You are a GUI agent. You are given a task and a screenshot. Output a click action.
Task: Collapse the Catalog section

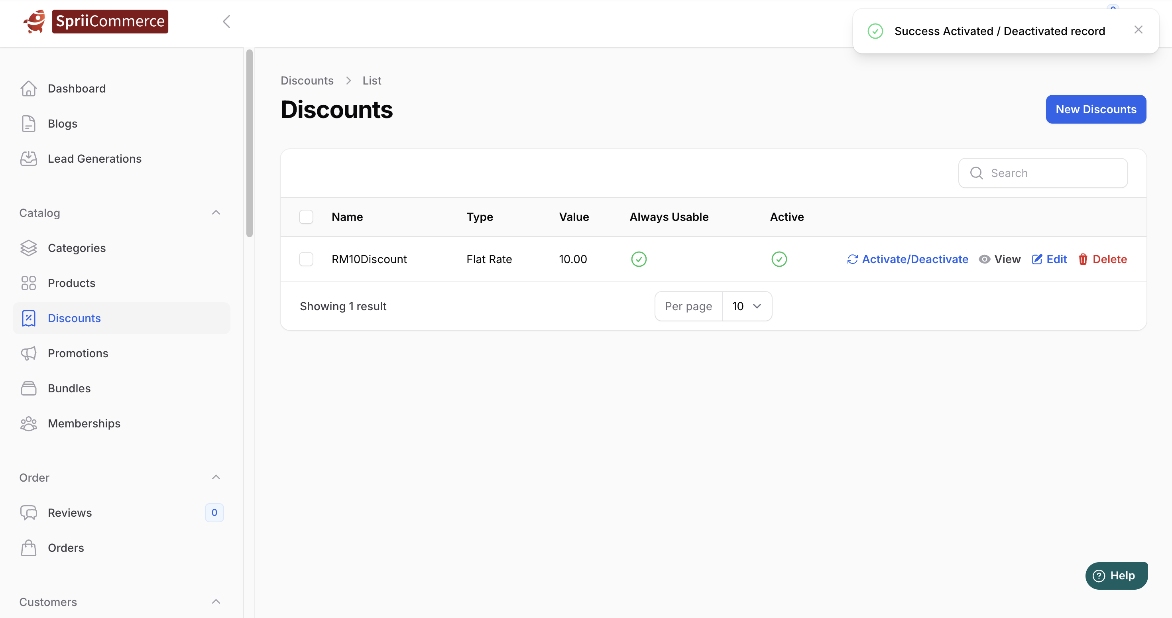coord(216,213)
